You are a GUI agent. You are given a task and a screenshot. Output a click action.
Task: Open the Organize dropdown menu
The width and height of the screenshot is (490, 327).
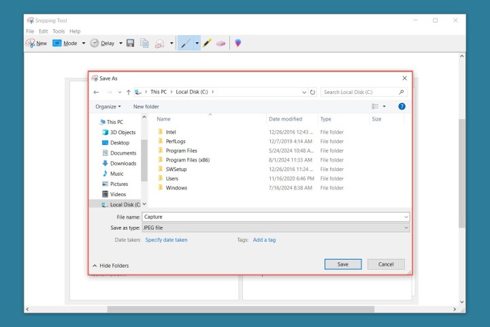click(x=108, y=106)
